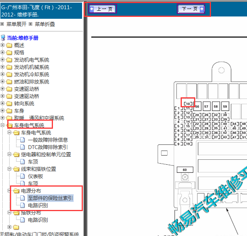Open 电路识别 under 搭铁分布

tap(38, 220)
